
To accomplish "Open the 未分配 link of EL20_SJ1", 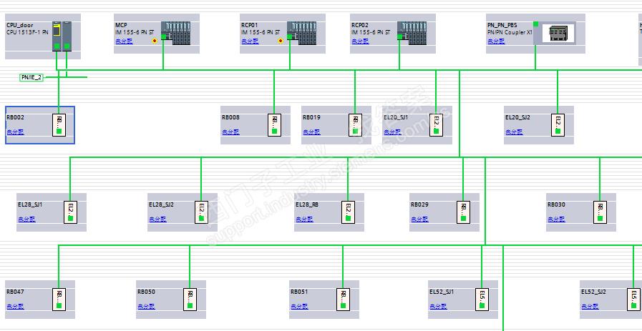I will [392, 132].
